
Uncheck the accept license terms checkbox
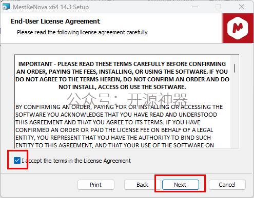[x=17, y=160]
